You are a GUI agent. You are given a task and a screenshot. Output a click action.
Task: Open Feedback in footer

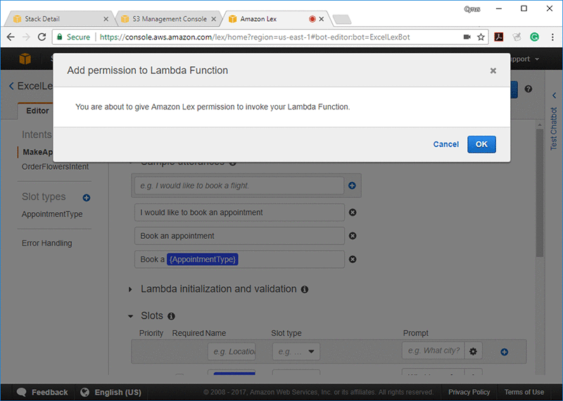point(42,393)
